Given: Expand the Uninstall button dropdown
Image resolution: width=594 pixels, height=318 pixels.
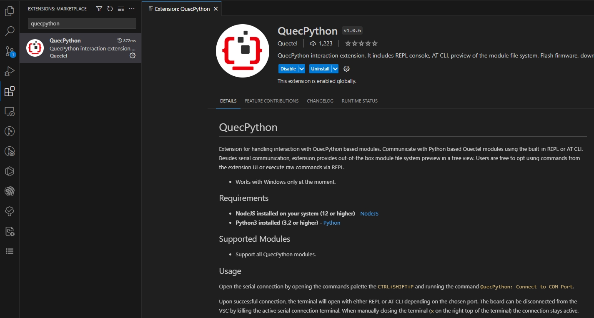Looking at the screenshot, I should point(335,68).
